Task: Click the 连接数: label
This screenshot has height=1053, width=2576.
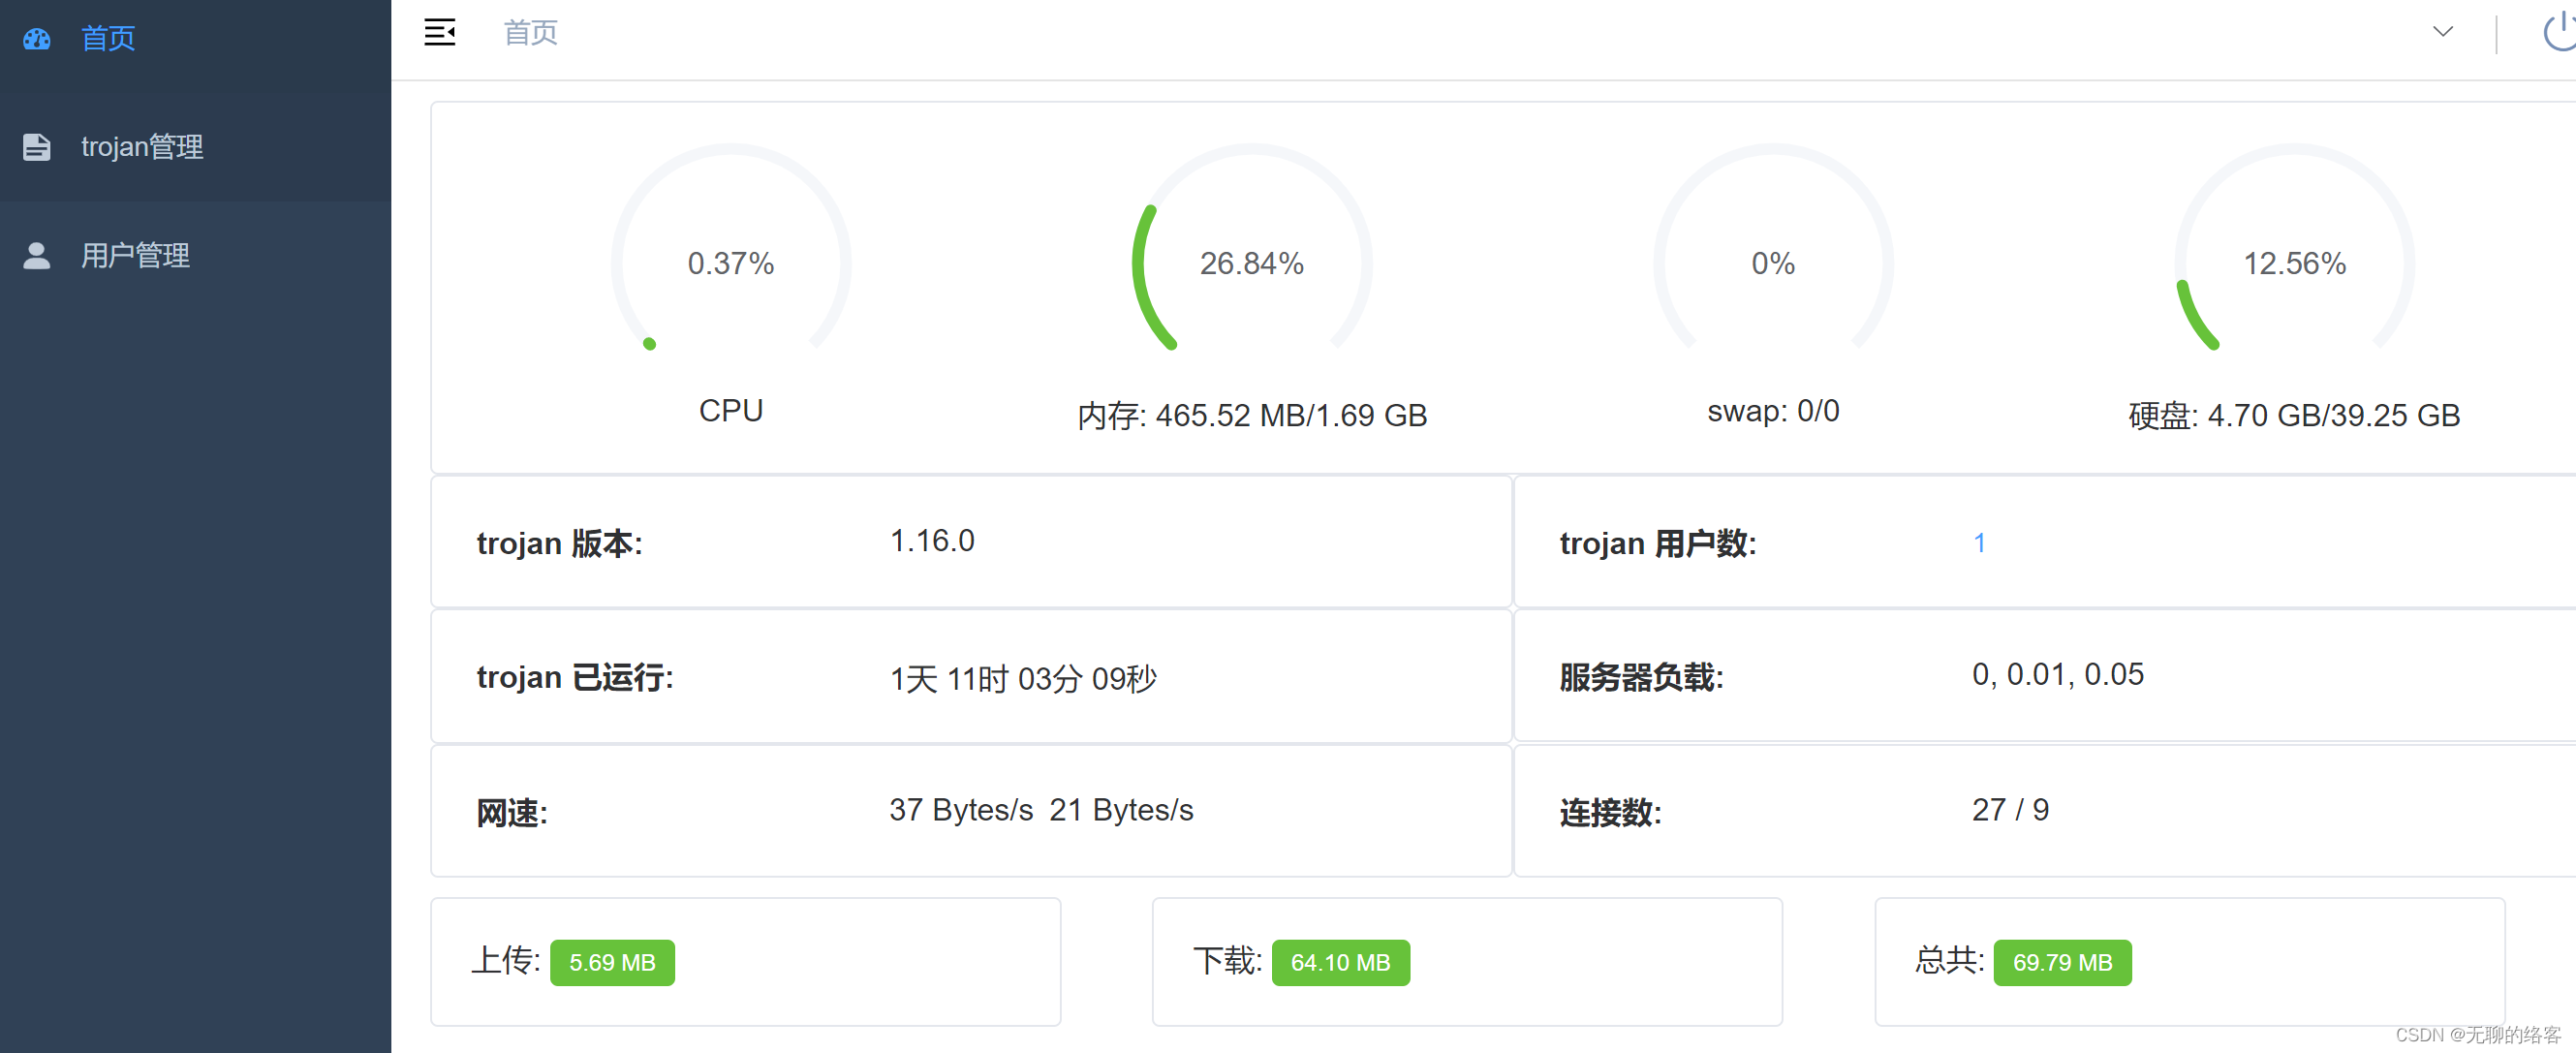Action: [x=1610, y=812]
